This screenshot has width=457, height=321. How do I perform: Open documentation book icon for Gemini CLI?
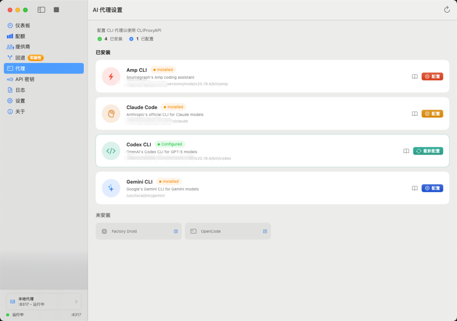pos(415,188)
